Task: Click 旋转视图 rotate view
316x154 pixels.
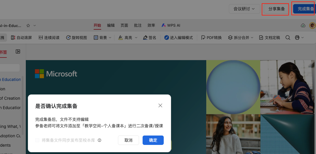Action: click(76, 38)
